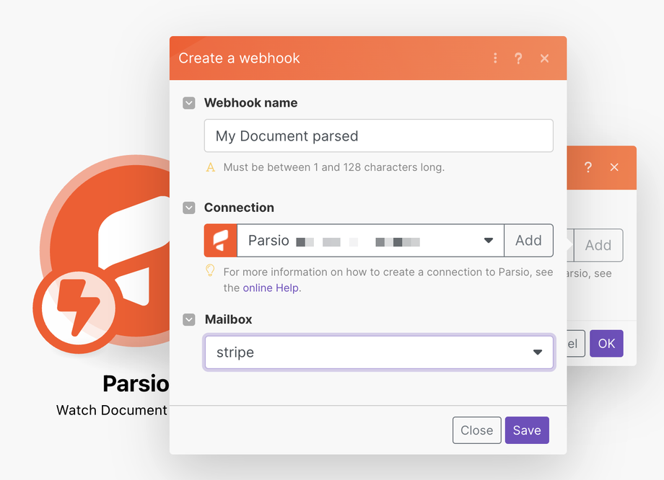Edit the Webhook name text field
The image size is (664, 480).
(x=379, y=135)
